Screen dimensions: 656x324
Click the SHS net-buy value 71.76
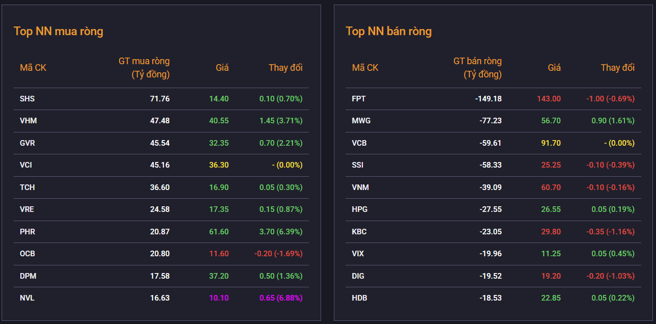160,99
